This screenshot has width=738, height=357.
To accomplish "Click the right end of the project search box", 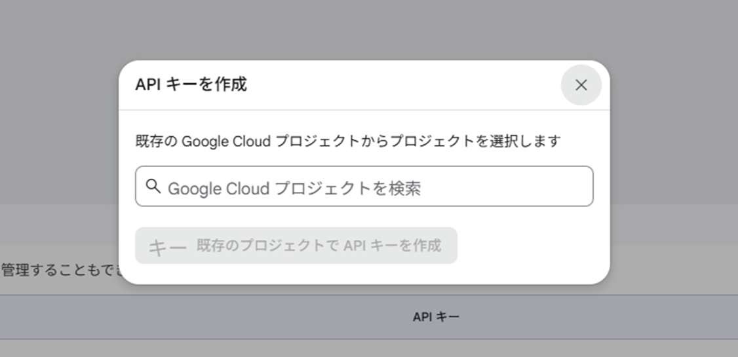I will click(577, 187).
